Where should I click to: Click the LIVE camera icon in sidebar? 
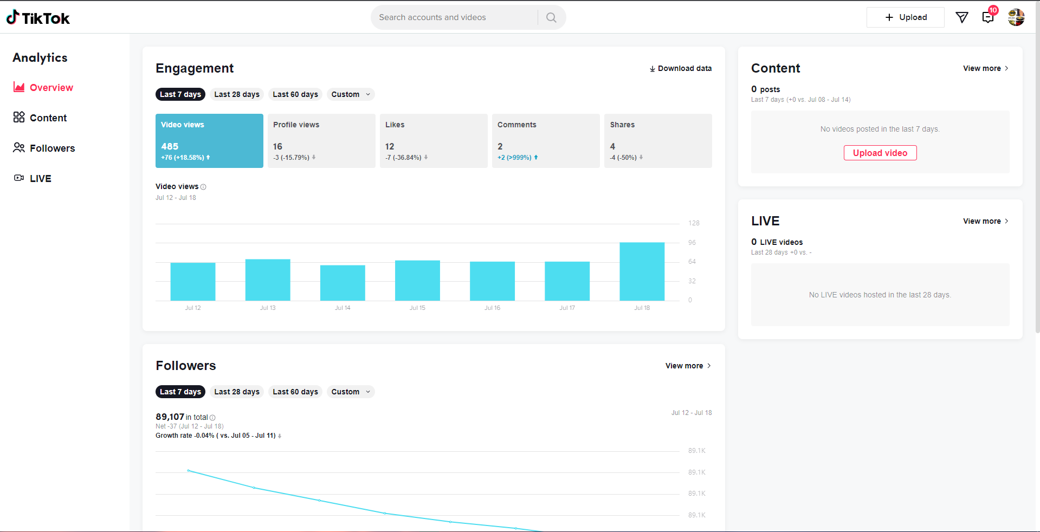click(19, 178)
